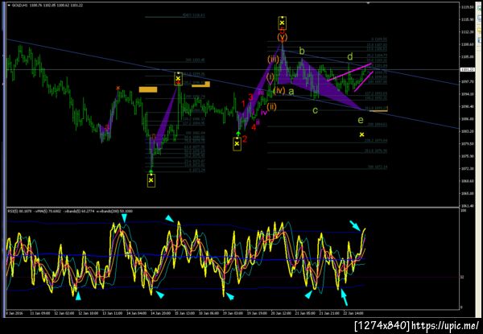Click the current price label 1101.22 on price scale
The height and width of the screenshot is (334, 483).
pyautogui.click(x=467, y=70)
